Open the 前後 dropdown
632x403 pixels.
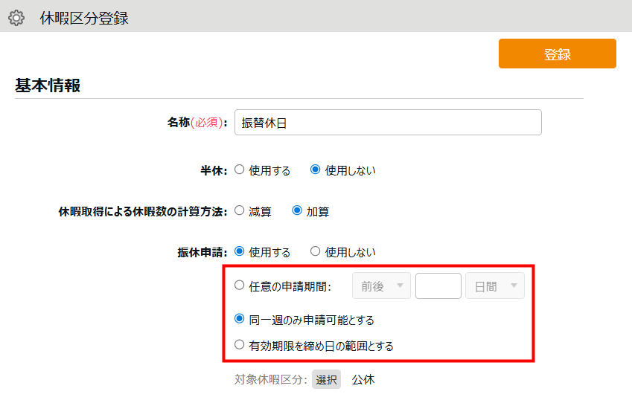(381, 286)
